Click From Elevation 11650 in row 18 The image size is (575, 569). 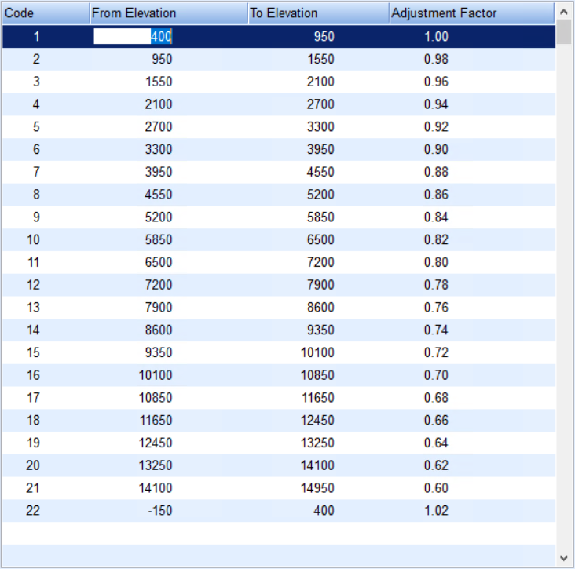[156, 420]
